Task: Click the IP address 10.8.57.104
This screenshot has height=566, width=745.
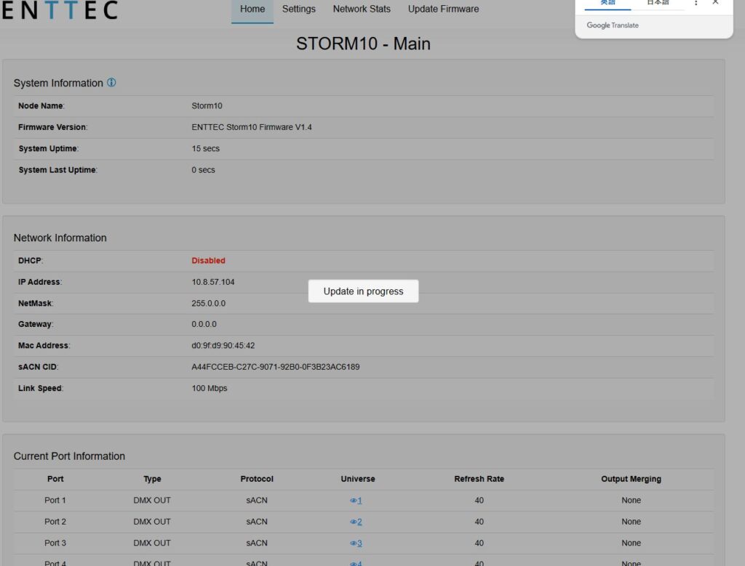Action: [213, 282]
